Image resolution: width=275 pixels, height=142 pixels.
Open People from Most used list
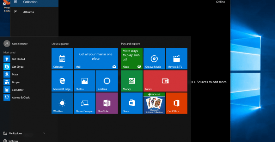(x=25, y=82)
